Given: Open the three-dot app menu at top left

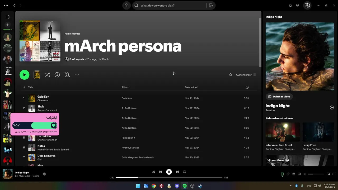Looking at the screenshot, I should (x=6, y=6).
